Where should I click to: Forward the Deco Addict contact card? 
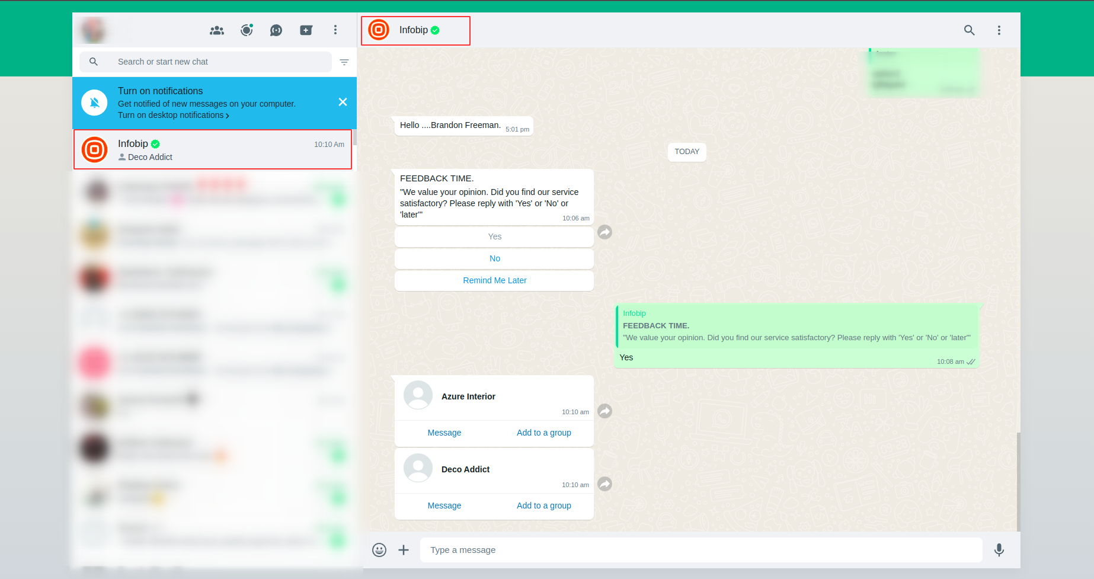coord(604,484)
